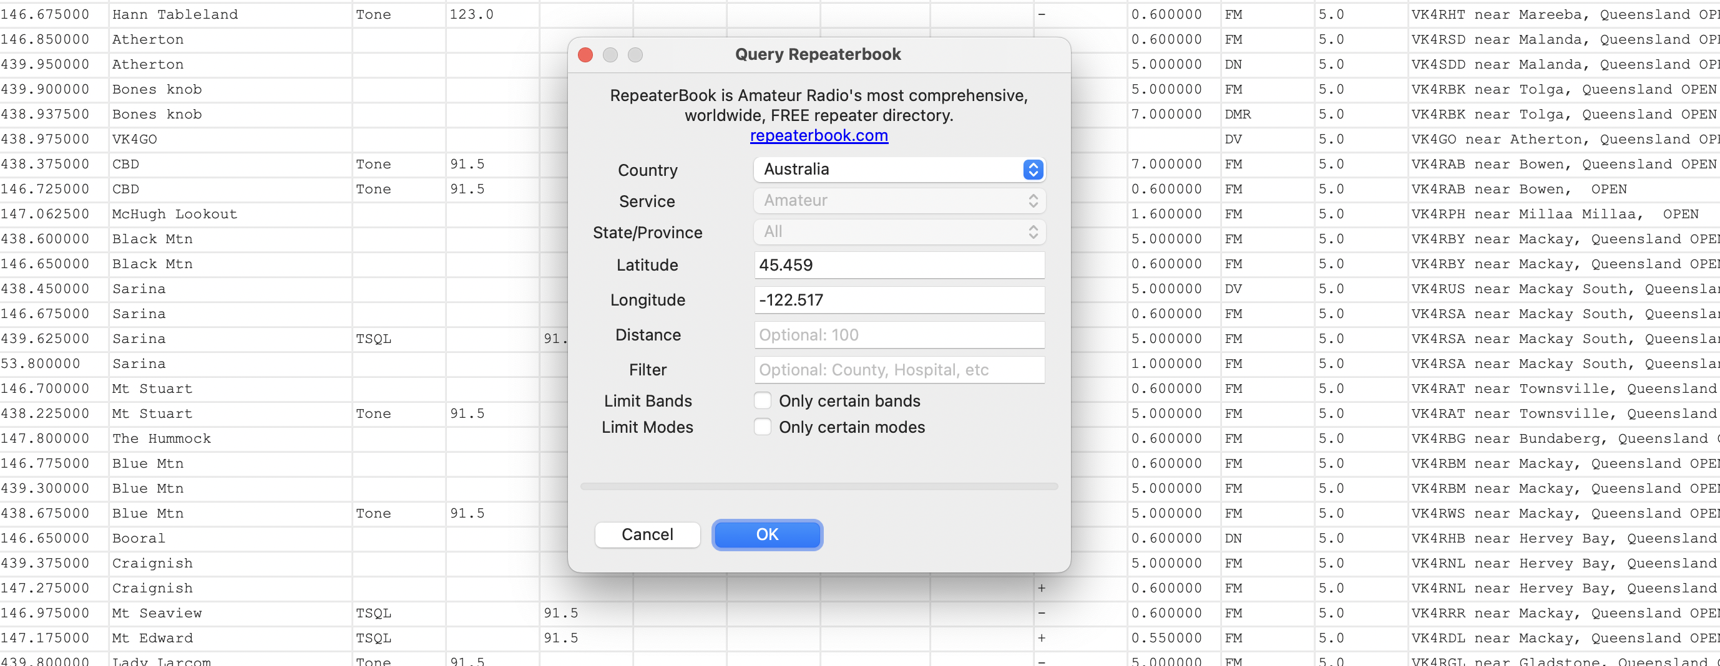Select frequency cell 147.800000
The width and height of the screenshot is (1720, 666).
(x=54, y=438)
